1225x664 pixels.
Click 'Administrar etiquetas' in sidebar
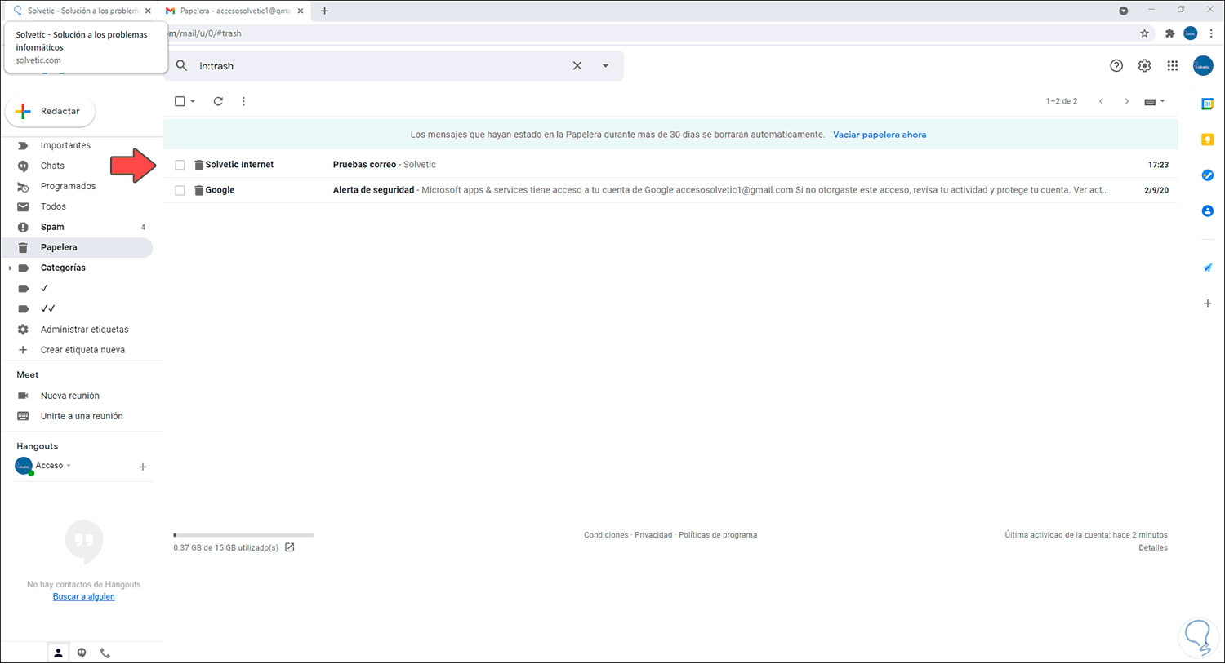84,330
